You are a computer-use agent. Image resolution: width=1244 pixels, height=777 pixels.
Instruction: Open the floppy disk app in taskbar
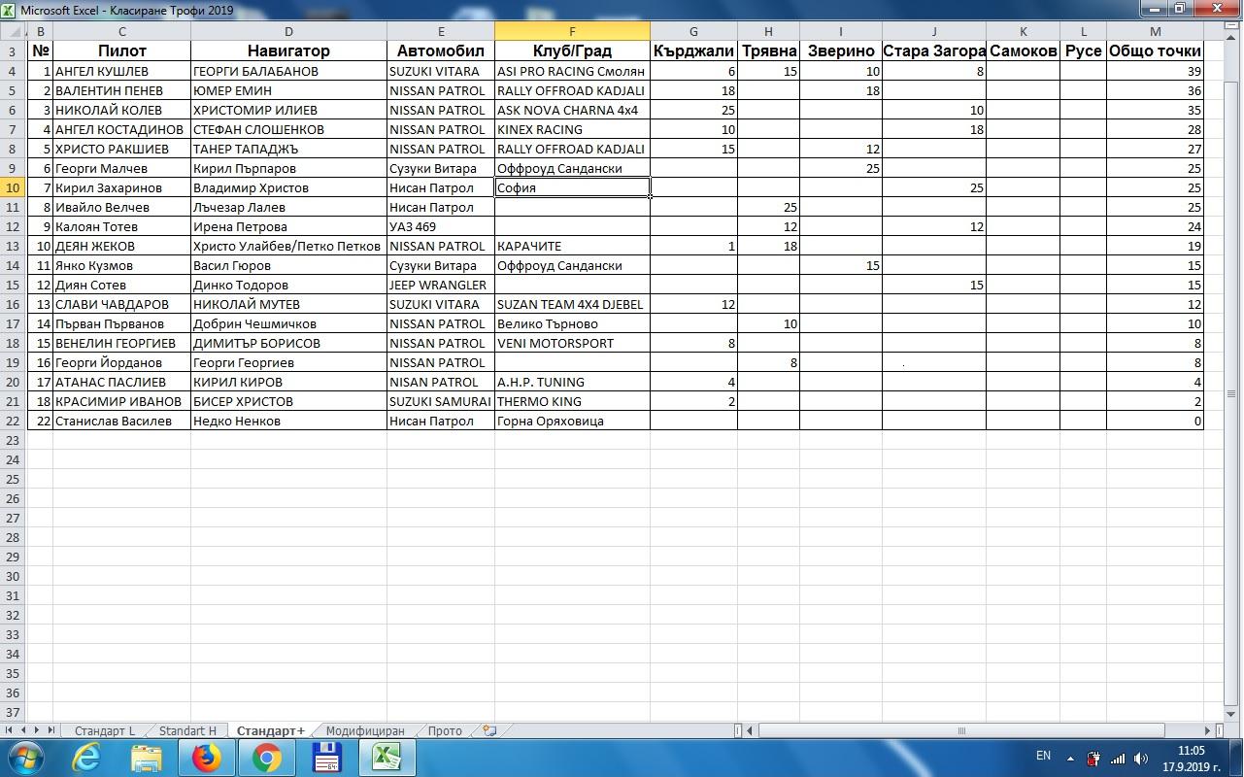coord(326,758)
